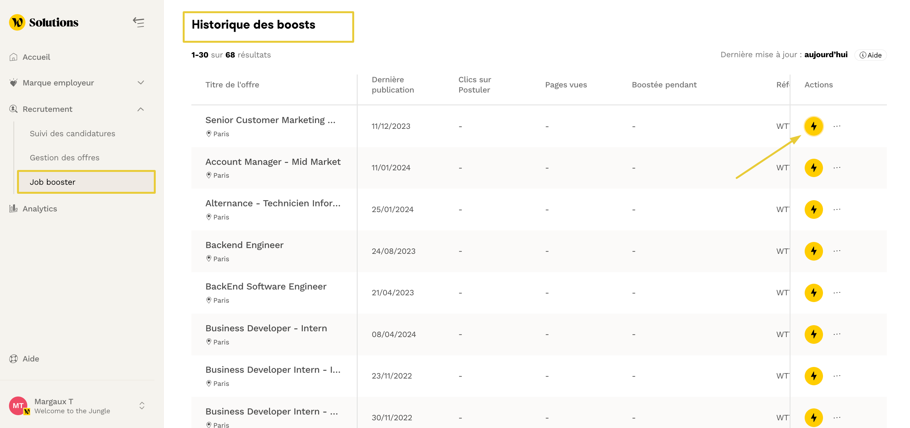Open Gestion des offres
Viewport: 910px width, 428px height.
point(64,158)
